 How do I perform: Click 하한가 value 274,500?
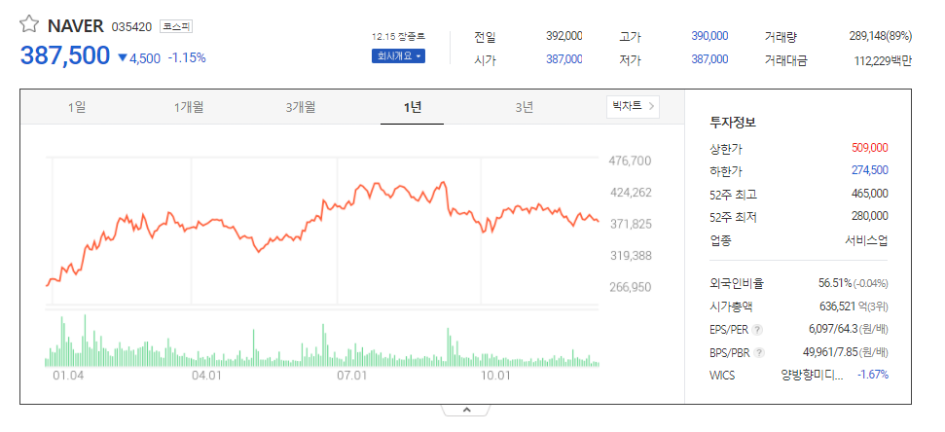point(870,170)
